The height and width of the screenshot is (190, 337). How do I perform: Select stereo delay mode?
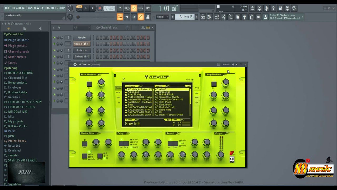[134, 142]
